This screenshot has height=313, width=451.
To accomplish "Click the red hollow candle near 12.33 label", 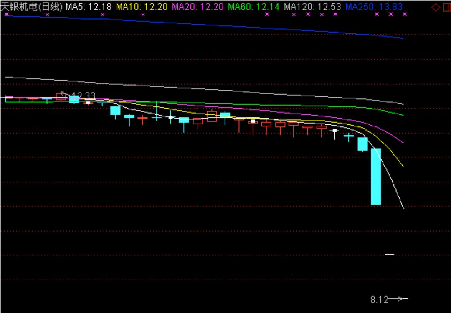I will 61,96.
